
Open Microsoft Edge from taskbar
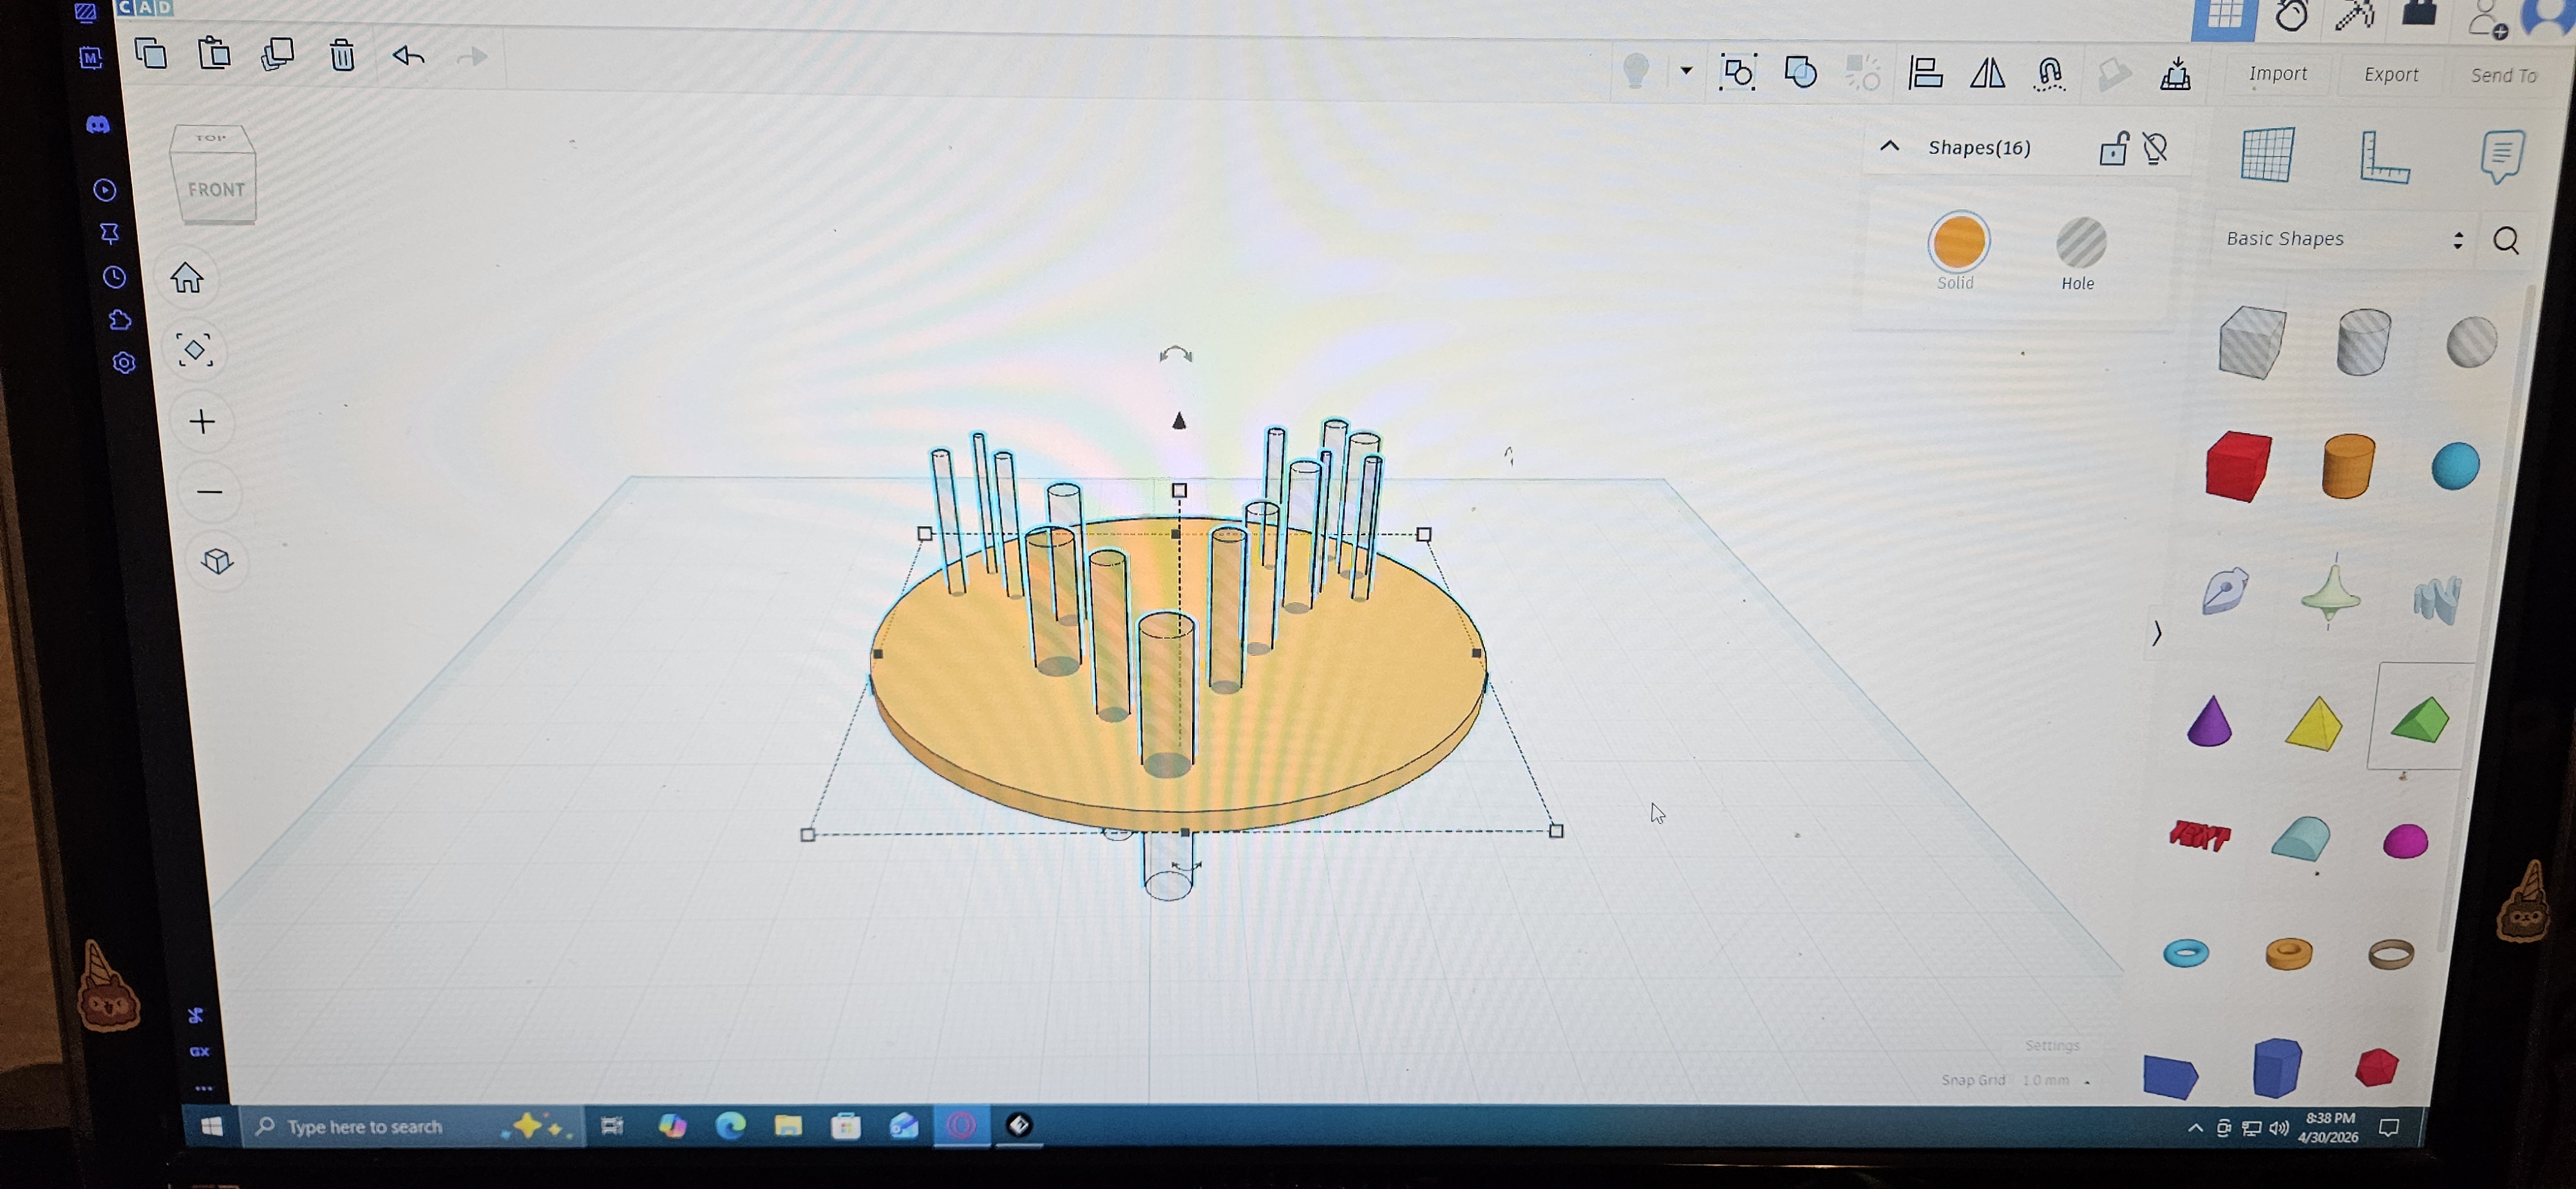click(731, 1126)
